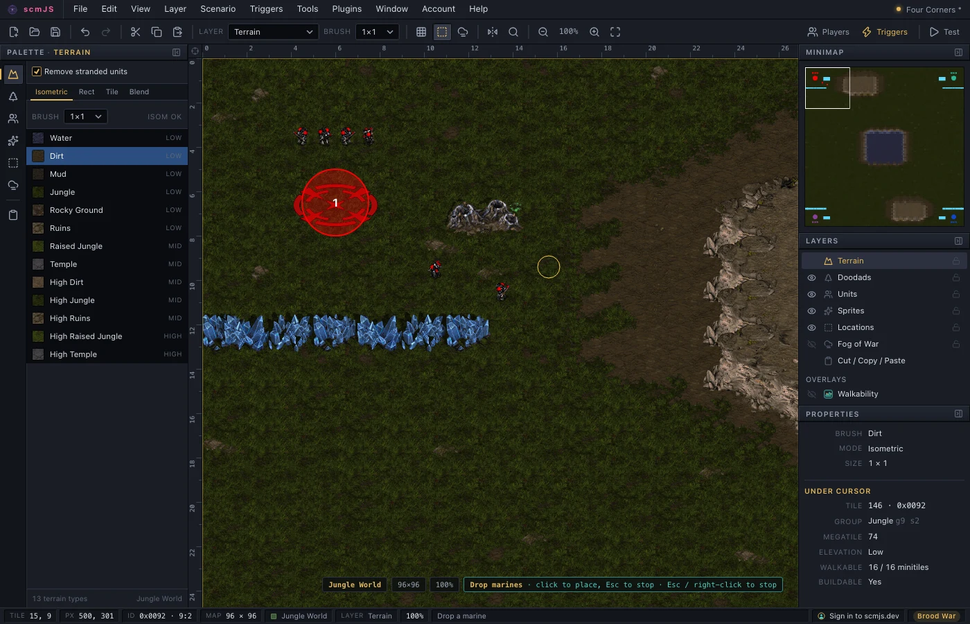
Task: Enable the Walkability overlay
Action: coord(811,394)
